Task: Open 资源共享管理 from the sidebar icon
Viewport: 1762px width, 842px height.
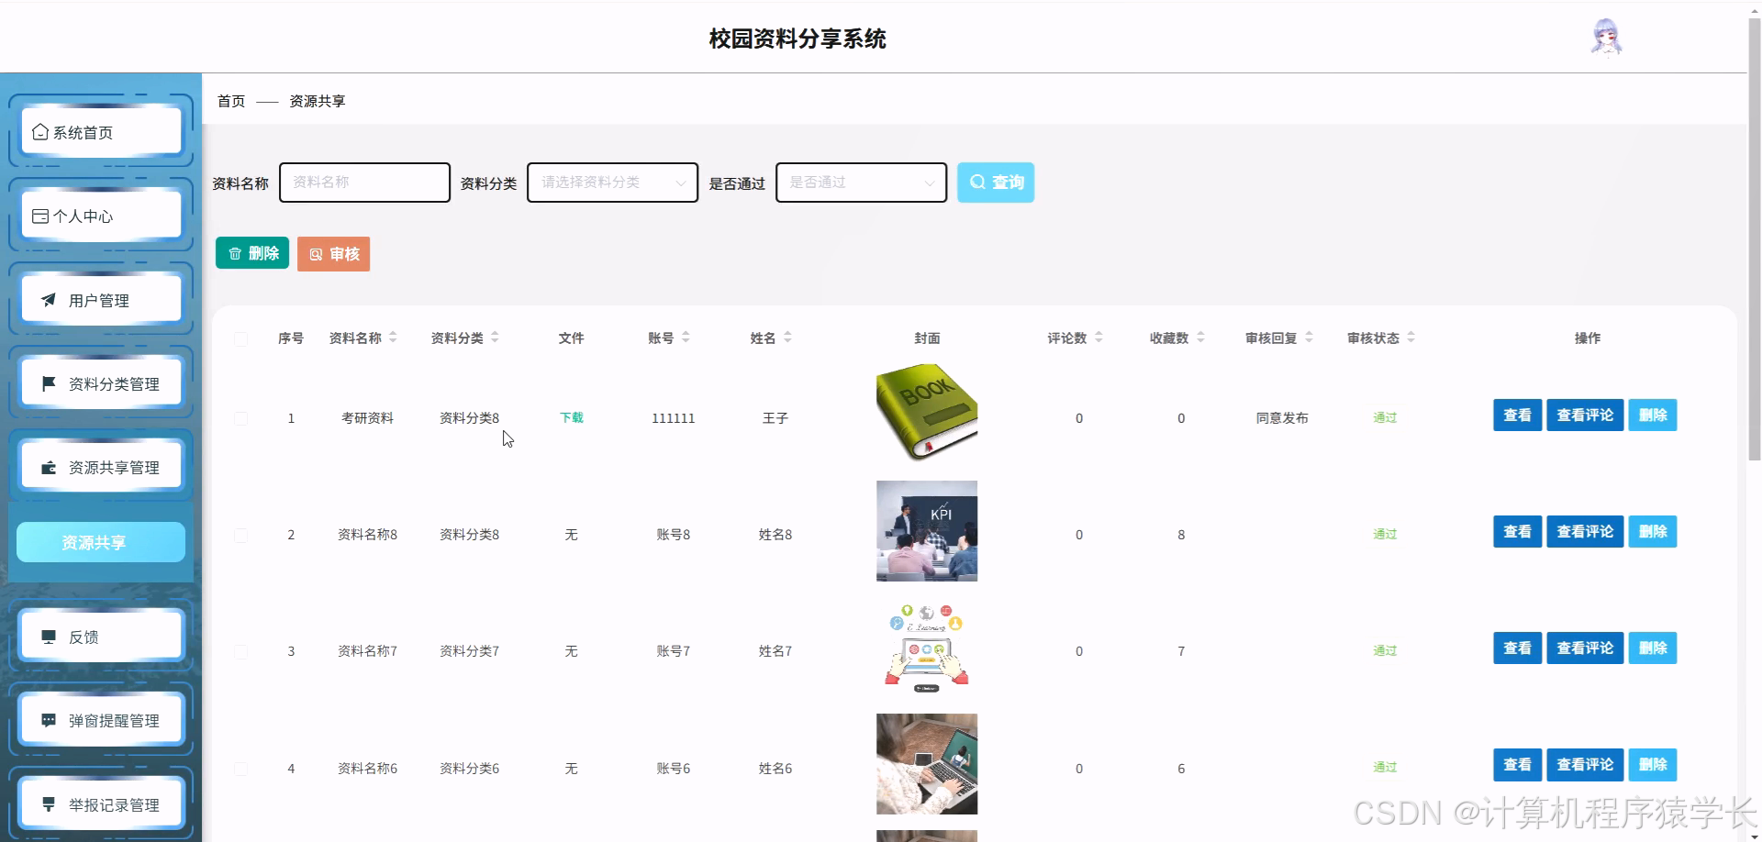Action: pos(50,466)
